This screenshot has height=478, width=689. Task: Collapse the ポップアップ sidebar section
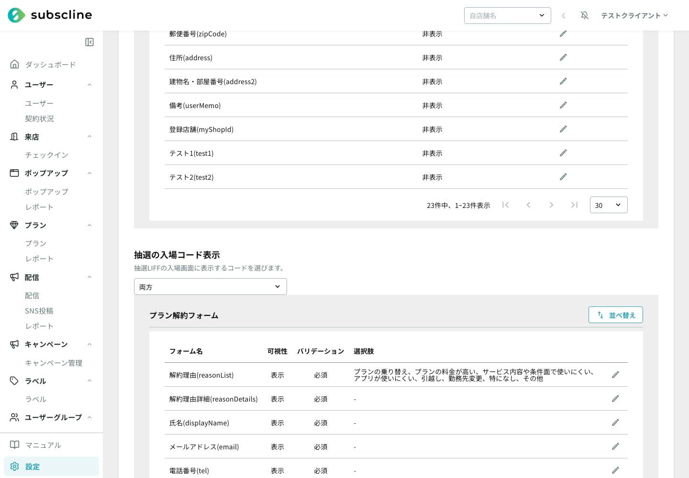tap(89, 174)
